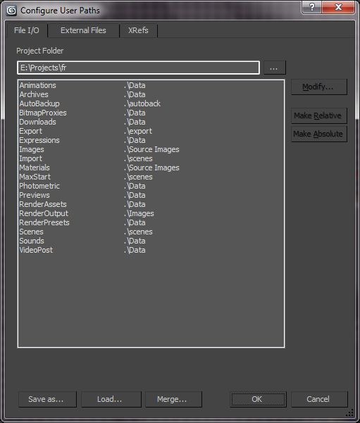Select the Expressions path row
This screenshot has width=360, height=423.
point(151,140)
